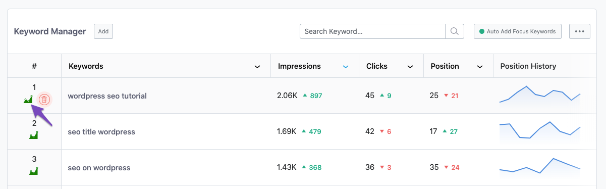This screenshot has height=189, width=606.
Task: Click the clicks value 45
Action: (x=370, y=96)
